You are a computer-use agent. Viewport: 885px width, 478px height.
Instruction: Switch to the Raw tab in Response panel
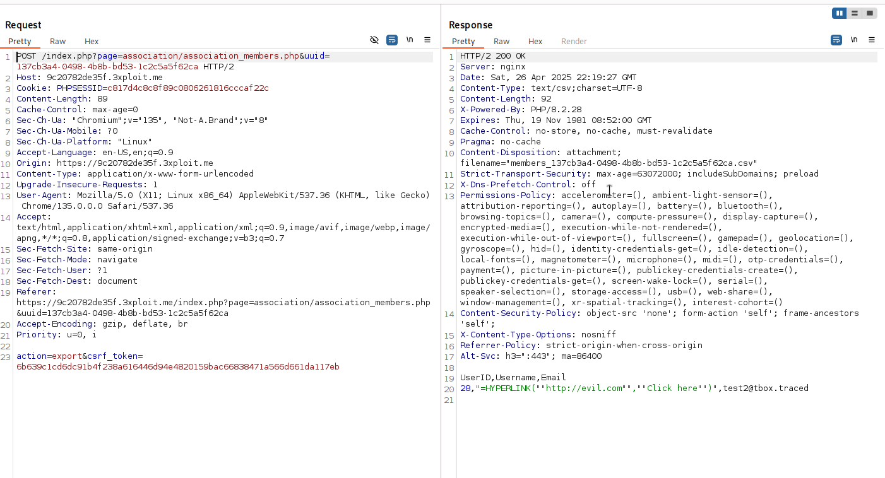(x=502, y=41)
